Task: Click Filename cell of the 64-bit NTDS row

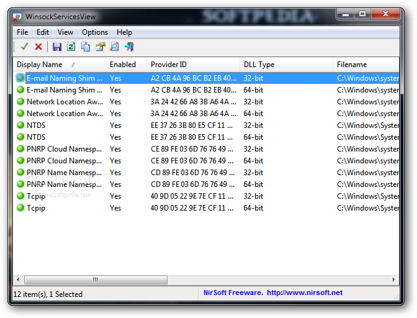Action: click(x=368, y=137)
